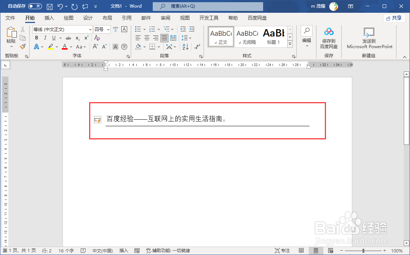
Task: Open the phonetic guide (wén) tool
Action: (x=115, y=29)
